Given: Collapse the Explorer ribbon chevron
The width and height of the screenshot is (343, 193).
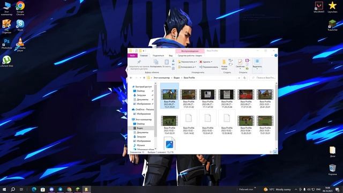Looking at the screenshot, I should 272,55.
